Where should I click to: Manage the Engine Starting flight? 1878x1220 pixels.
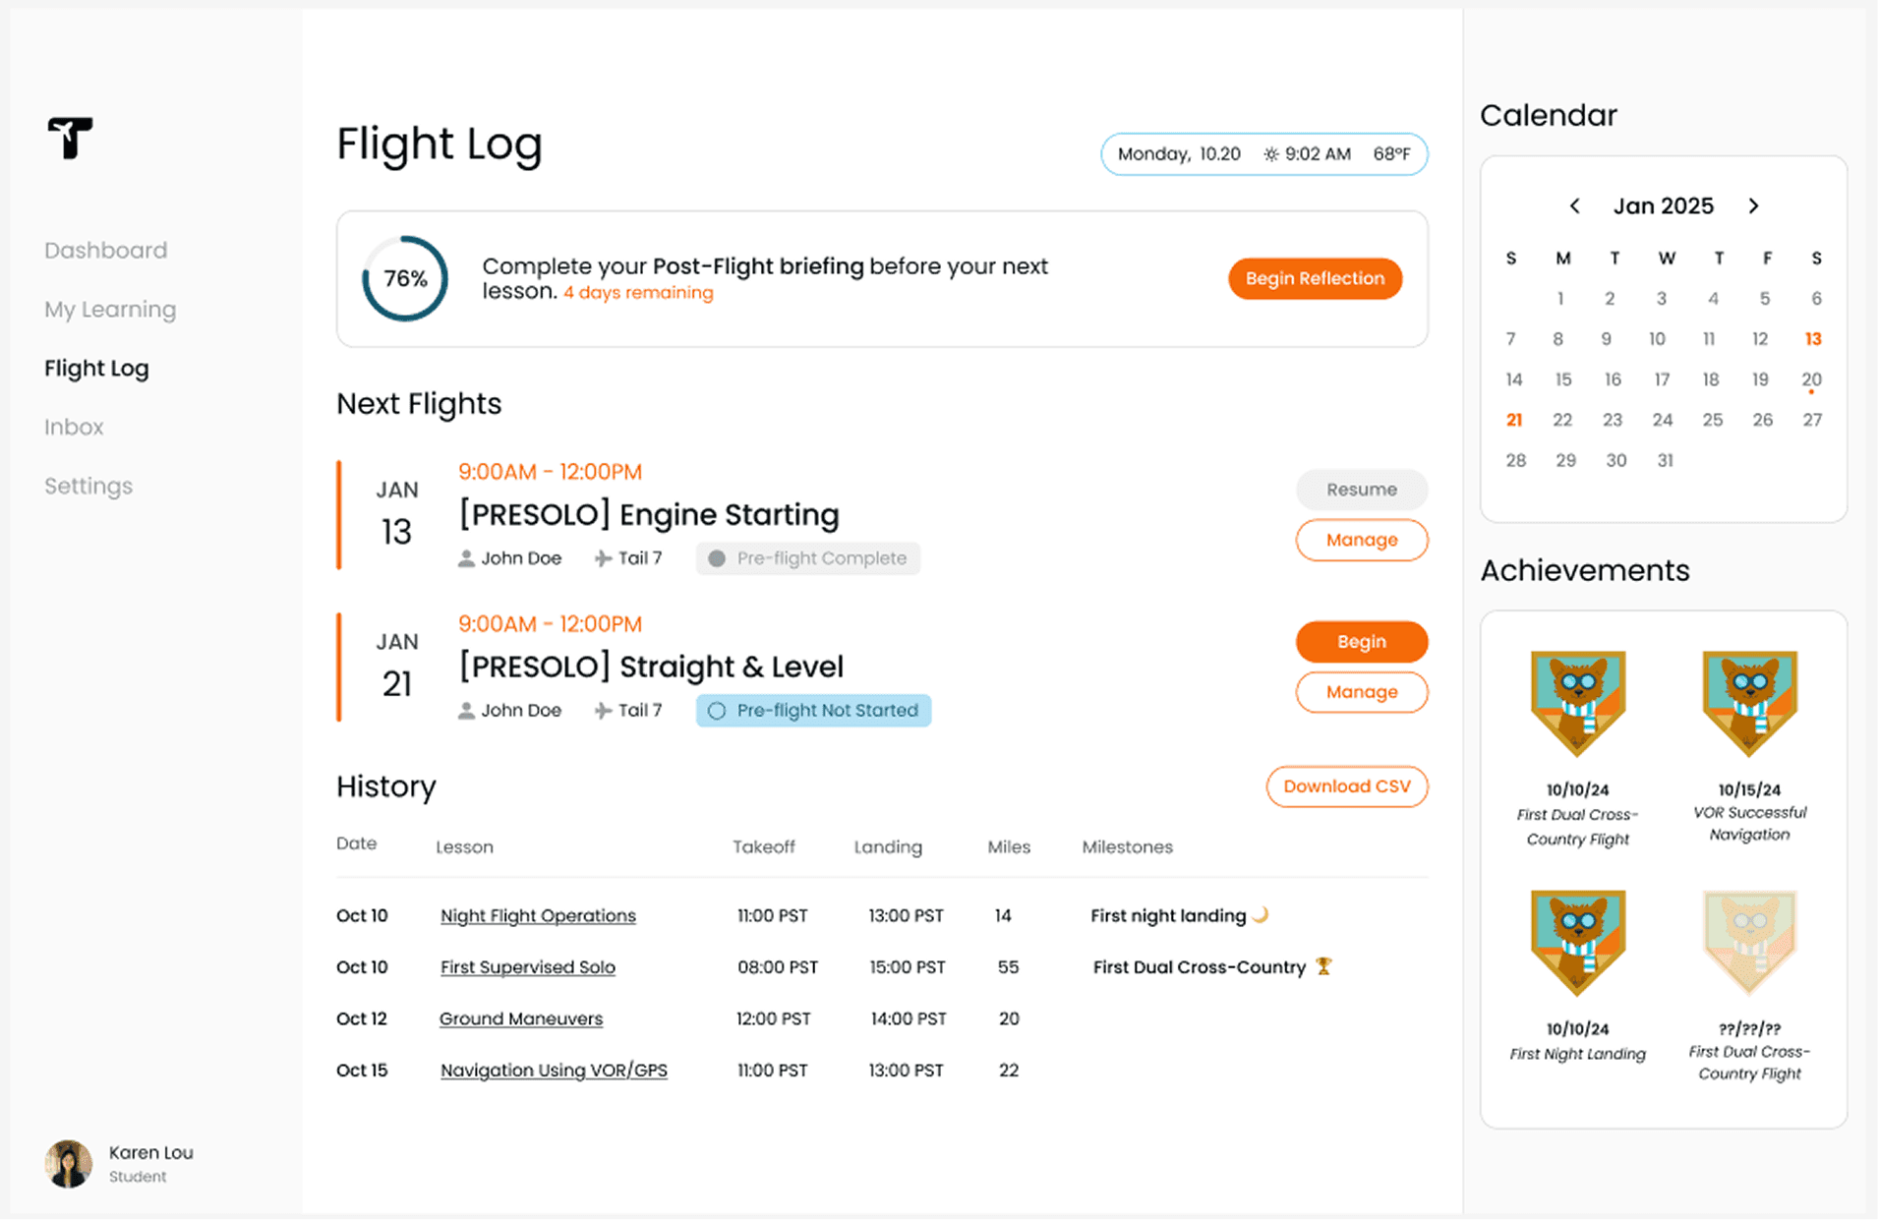click(x=1361, y=540)
